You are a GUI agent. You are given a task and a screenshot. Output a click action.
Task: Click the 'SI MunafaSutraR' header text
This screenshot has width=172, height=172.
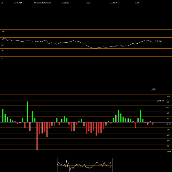click(x=42, y=3)
